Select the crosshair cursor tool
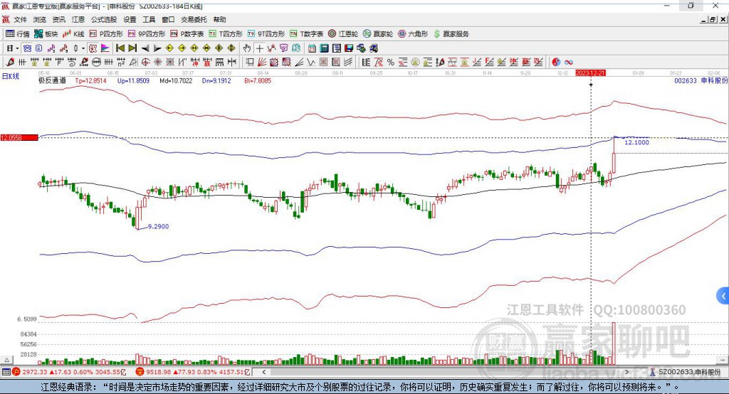Viewport: 729px width, 394px height. click(x=259, y=48)
